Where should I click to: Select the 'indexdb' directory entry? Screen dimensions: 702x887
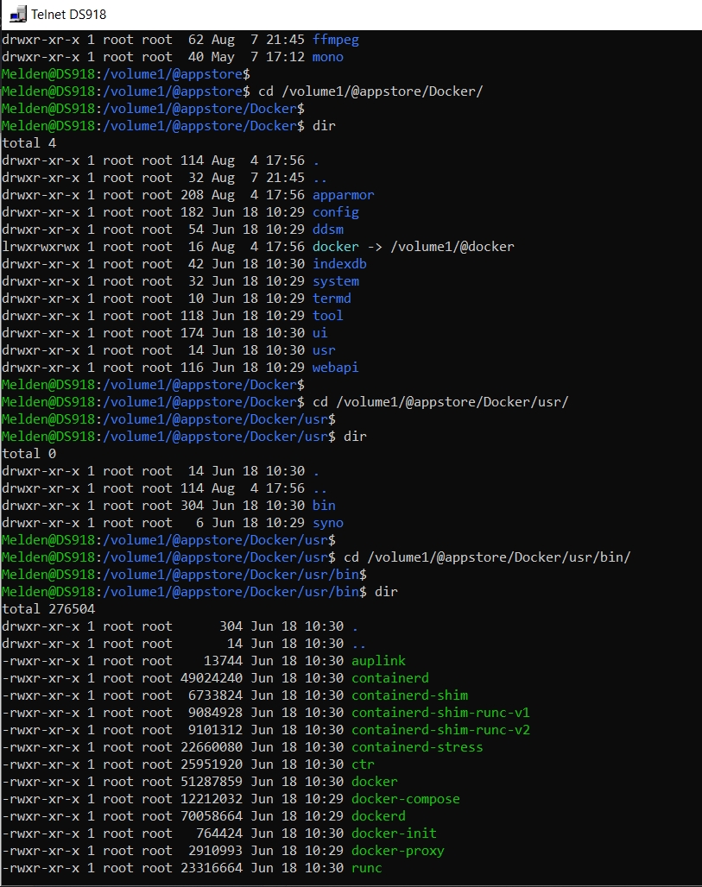pos(339,264)
